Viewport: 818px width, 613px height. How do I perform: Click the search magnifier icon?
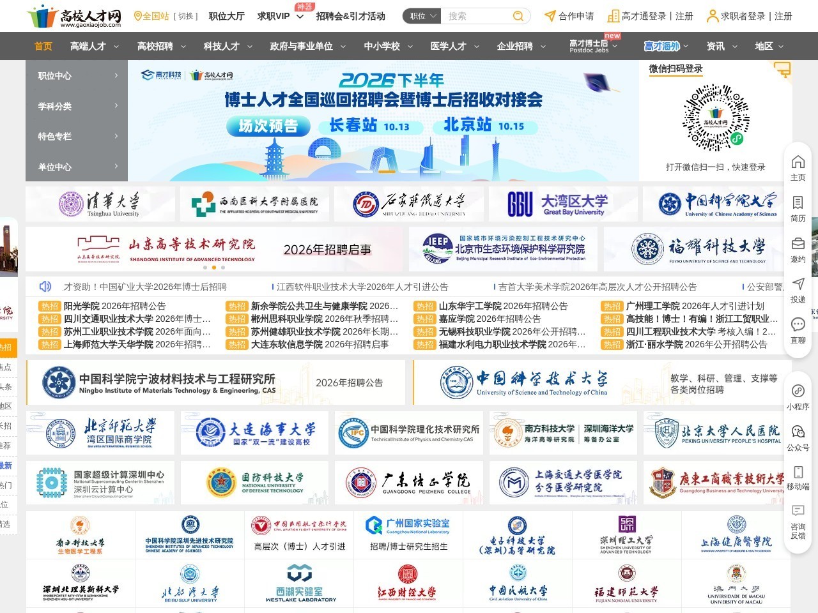pyautogui.click(x=518, y=16)
